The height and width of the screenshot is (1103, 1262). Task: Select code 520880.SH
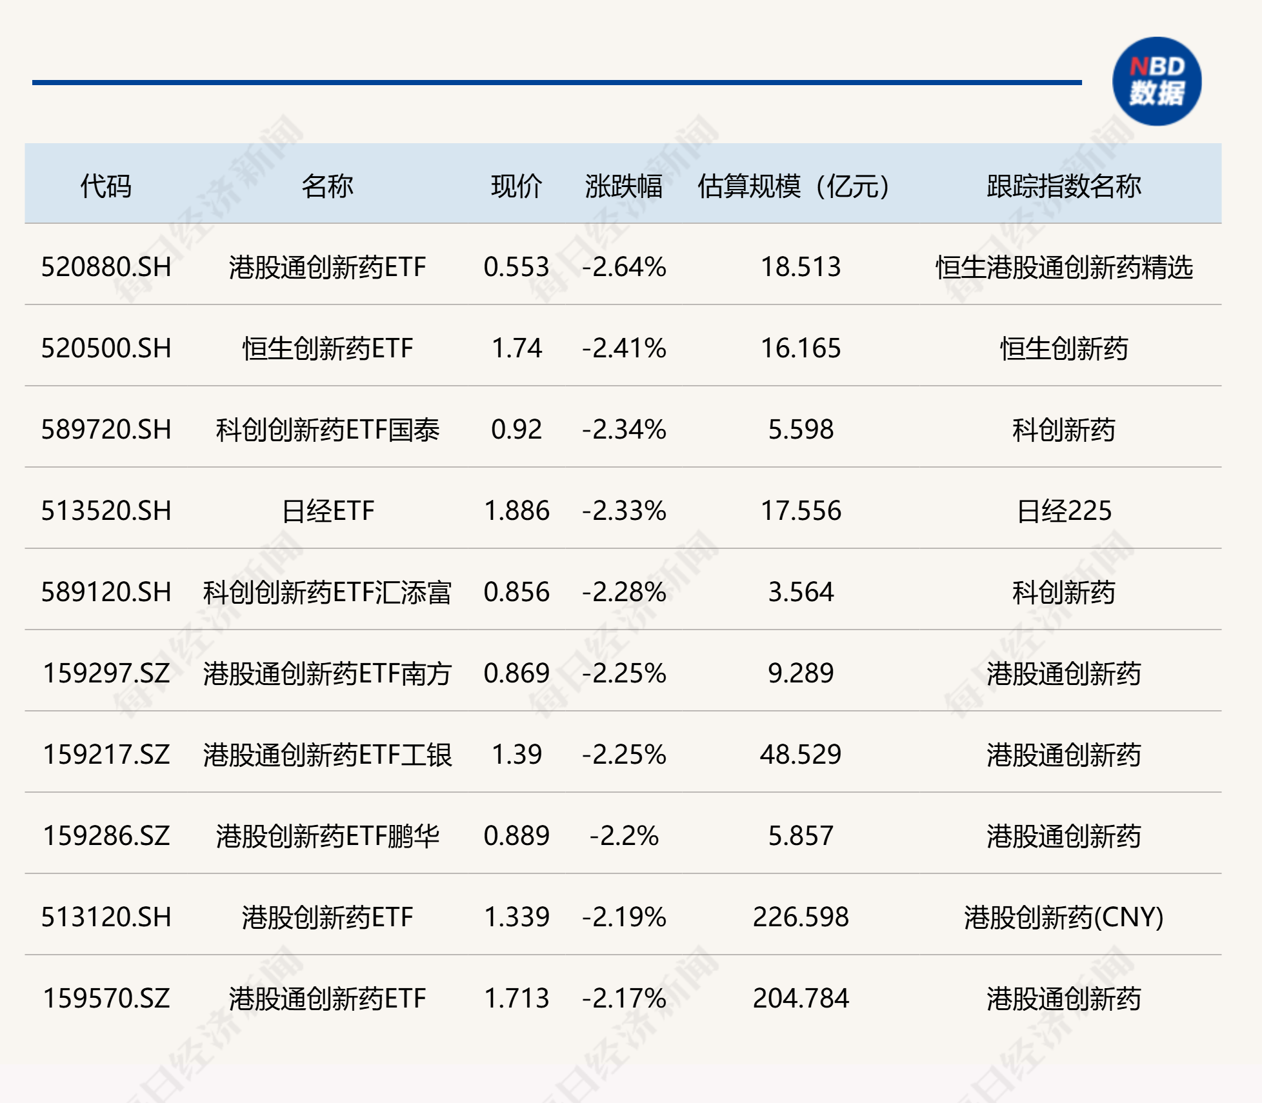pyautogui.click(x=106, y=267)
